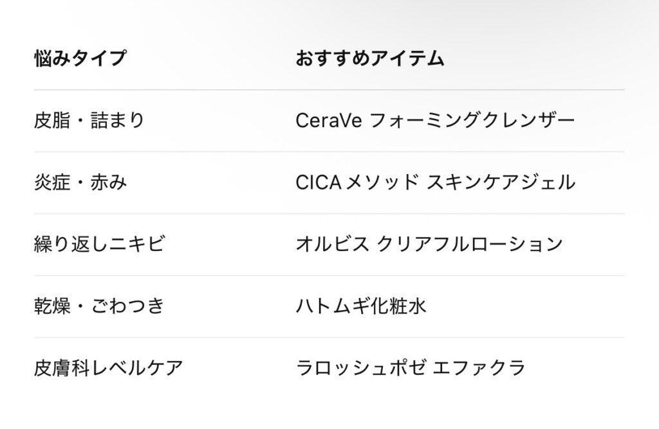Select the 皮脂・詰まり row label
The height and width of the screenshot is (429, 659).
tap(89, 121)
